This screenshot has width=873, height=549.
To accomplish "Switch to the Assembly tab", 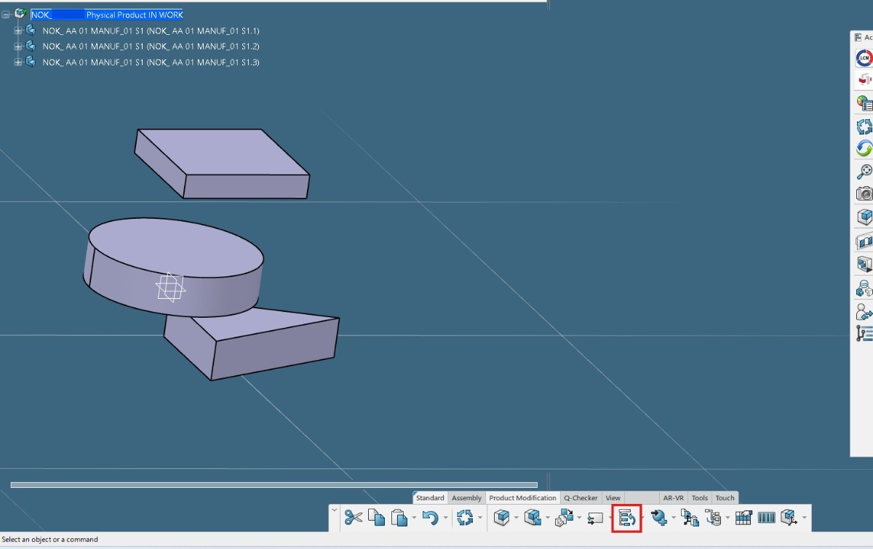I will click(x=466, y=498).
